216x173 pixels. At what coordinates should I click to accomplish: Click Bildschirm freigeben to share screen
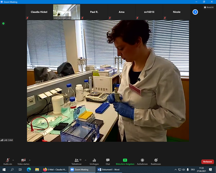[x=125, y=161]
